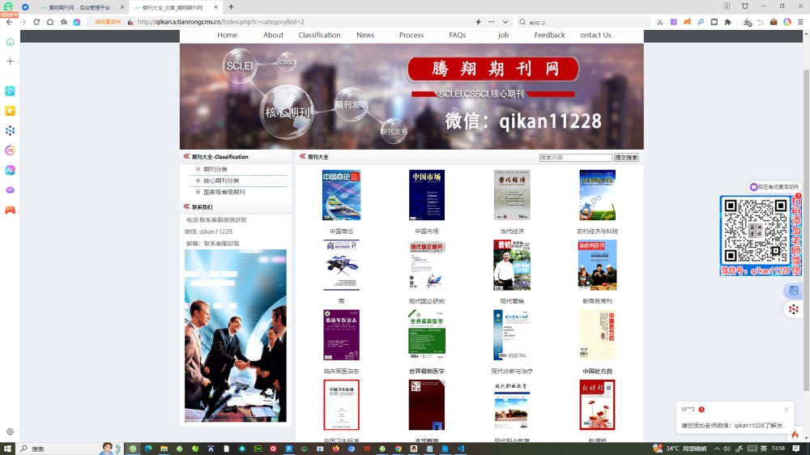This screenshot has width=810, height=455.
Task: Open the Process menu item
Action: (411, 35)
